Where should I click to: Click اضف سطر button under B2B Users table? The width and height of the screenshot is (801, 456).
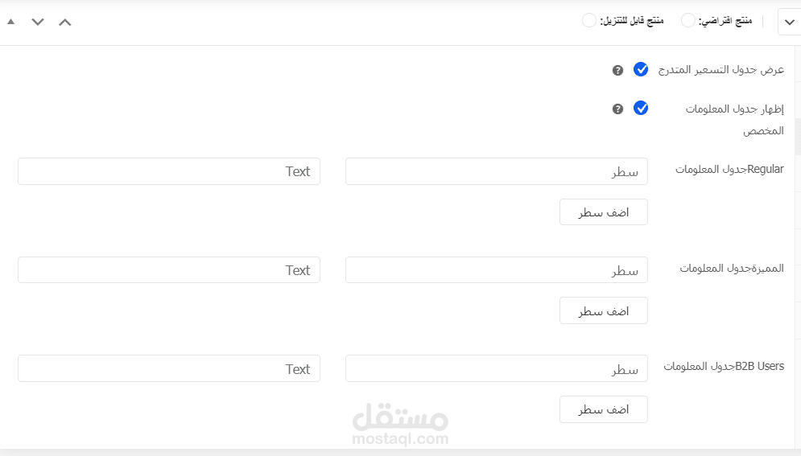point(604,409)
